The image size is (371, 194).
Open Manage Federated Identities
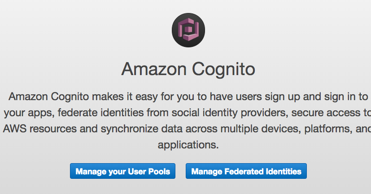click(x=246, y=171)
